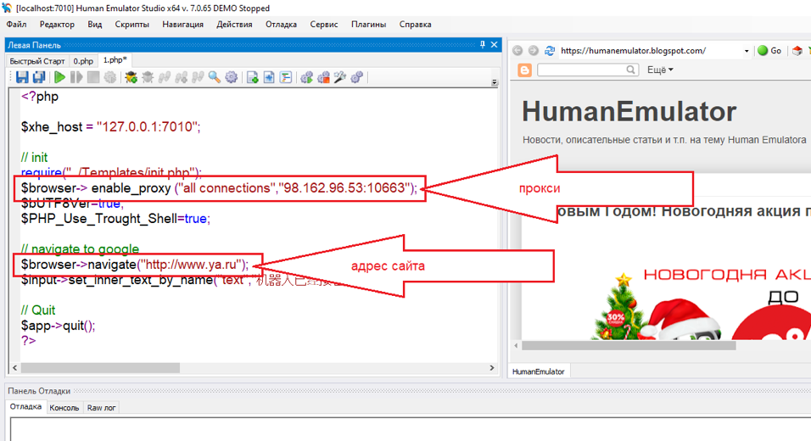Viewport: 811px width, 441px height.
Task: Click the browser Back arrow button
Action: tap(517, 51)
